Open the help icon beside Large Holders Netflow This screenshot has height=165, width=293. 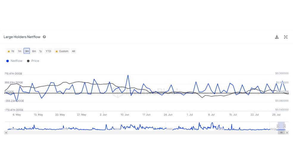click(x=44, y=37)
